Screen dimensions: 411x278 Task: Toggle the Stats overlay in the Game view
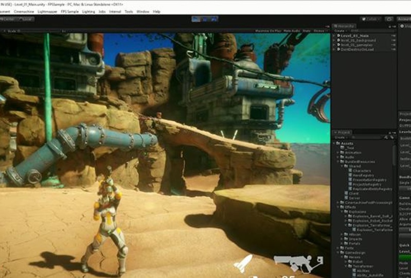307,31
